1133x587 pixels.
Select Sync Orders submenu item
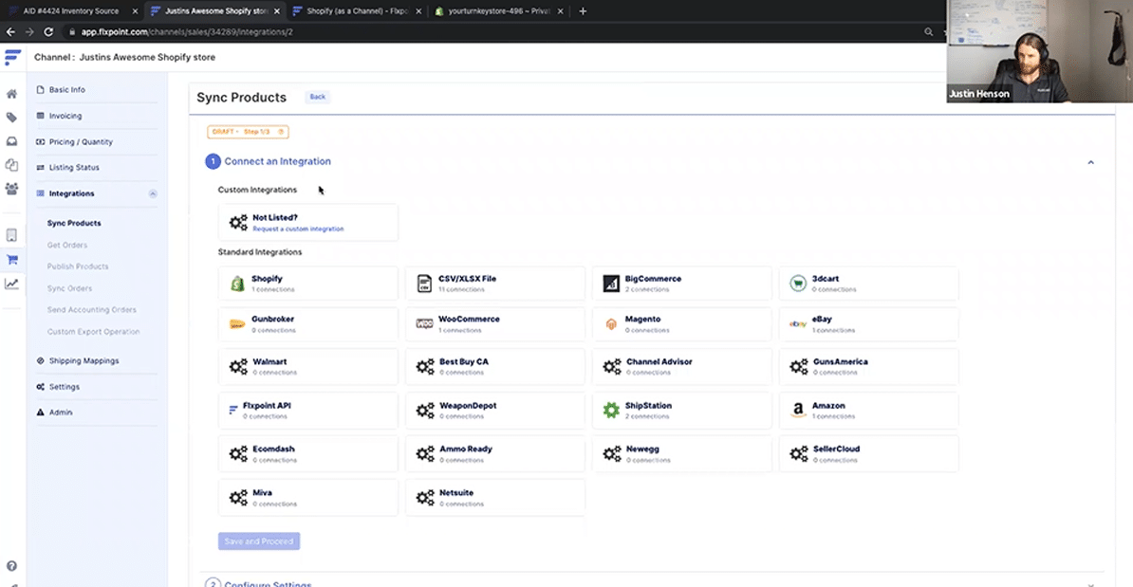pyautogui.click(x=69, y=288)
